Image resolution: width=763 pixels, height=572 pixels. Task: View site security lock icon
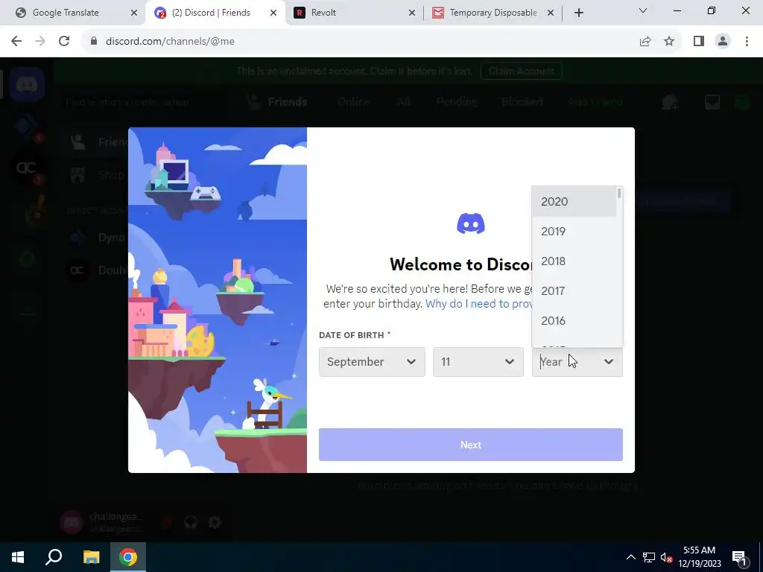click(x=94, y=42)
